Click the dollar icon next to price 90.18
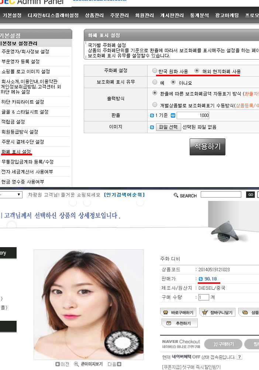Image resolution: width=259 pixels, height=370 pixels. (x=200, y=279)
